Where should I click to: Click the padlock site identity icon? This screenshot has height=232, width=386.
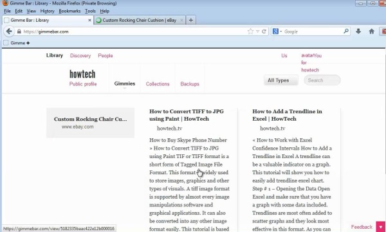click(19, 31)
